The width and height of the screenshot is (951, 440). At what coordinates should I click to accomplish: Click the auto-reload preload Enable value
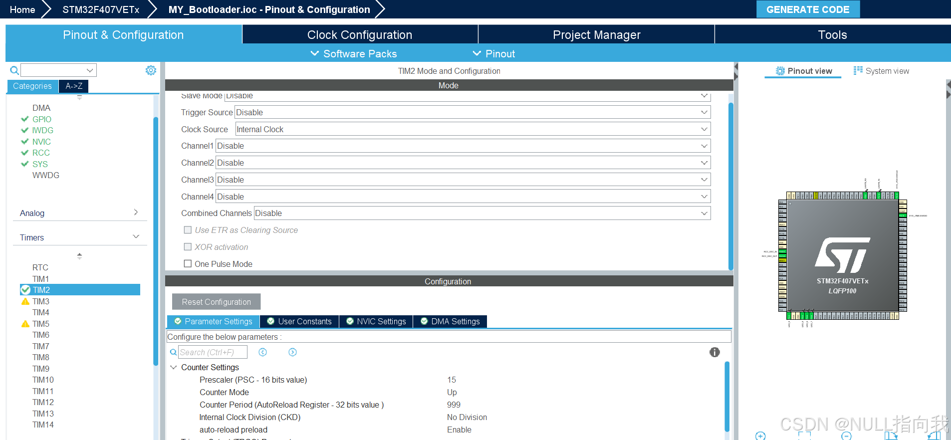tap(459, 430)
